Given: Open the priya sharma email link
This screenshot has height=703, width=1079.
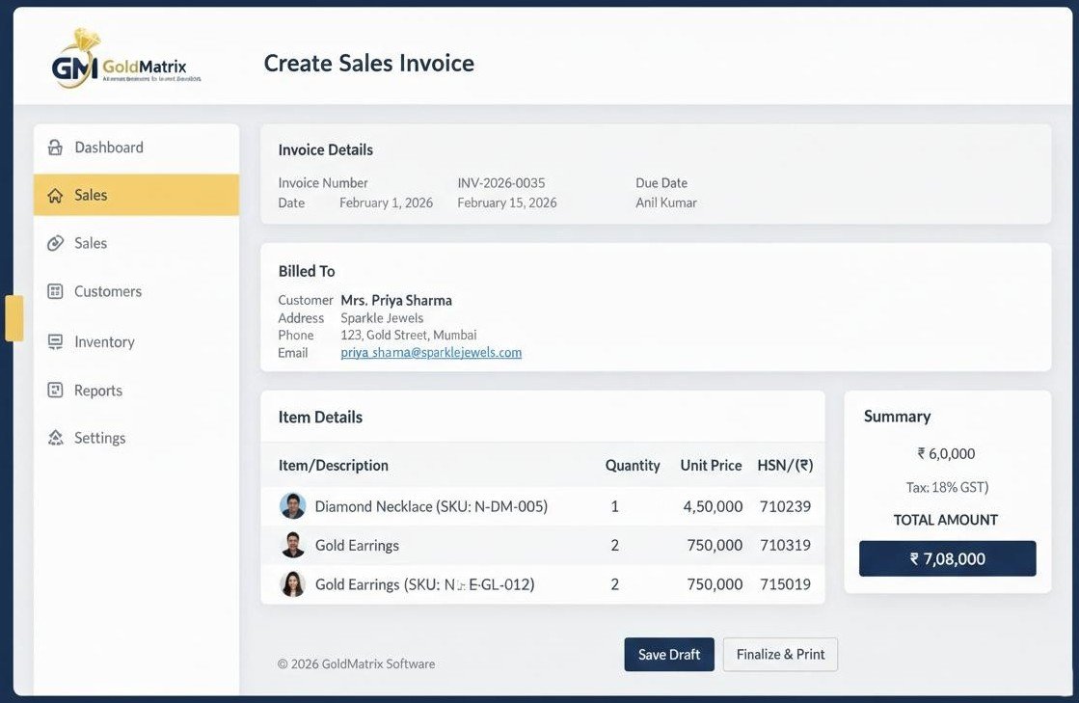Looking at the screenshot, I should coord(431,353).
